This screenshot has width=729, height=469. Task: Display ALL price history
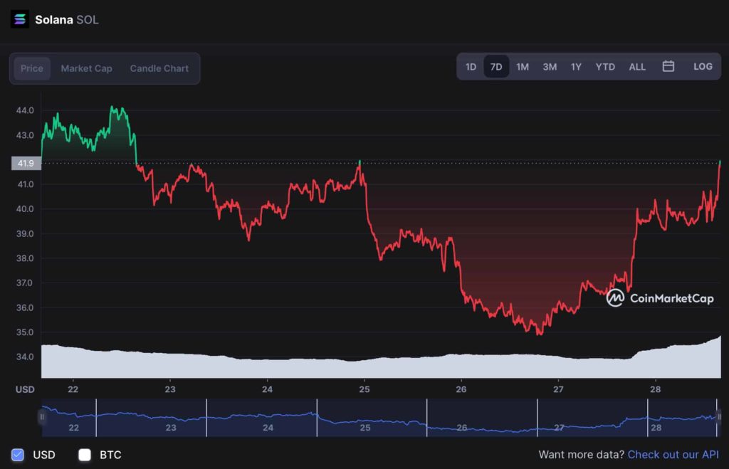pos(637,67)
